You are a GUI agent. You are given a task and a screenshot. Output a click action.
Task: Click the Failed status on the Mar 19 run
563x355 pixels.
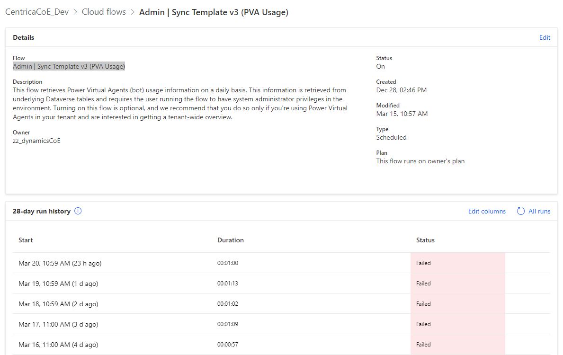(423, 283)
